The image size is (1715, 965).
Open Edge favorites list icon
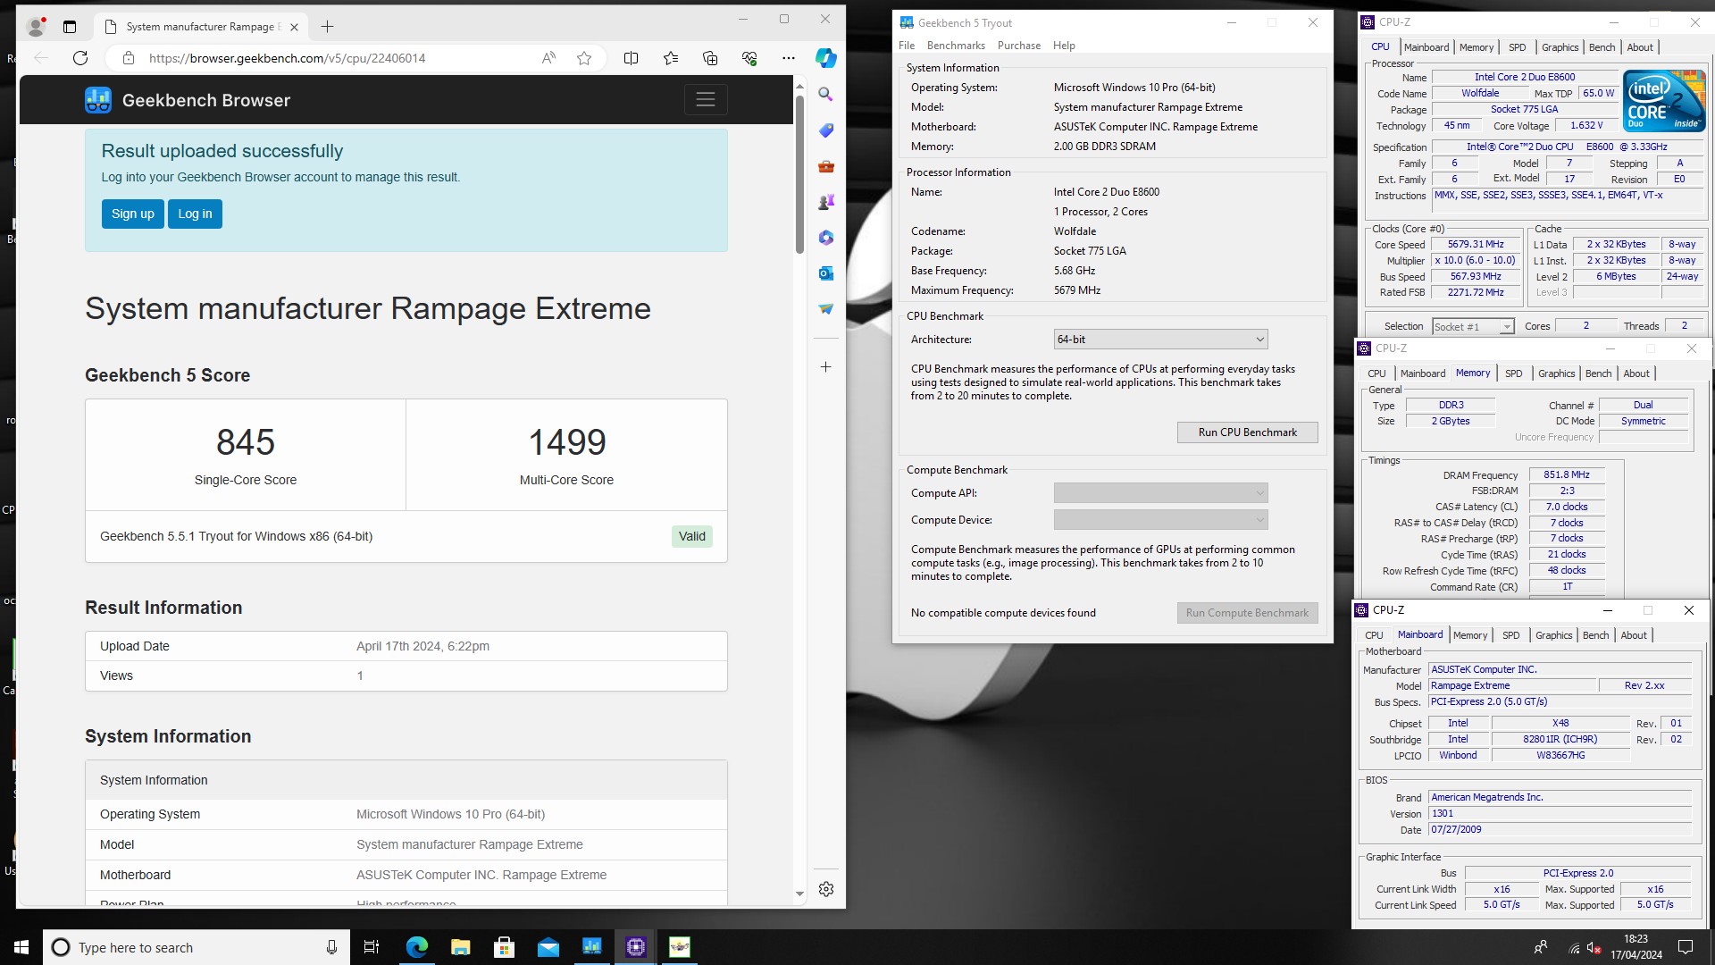tap(671, 58)
